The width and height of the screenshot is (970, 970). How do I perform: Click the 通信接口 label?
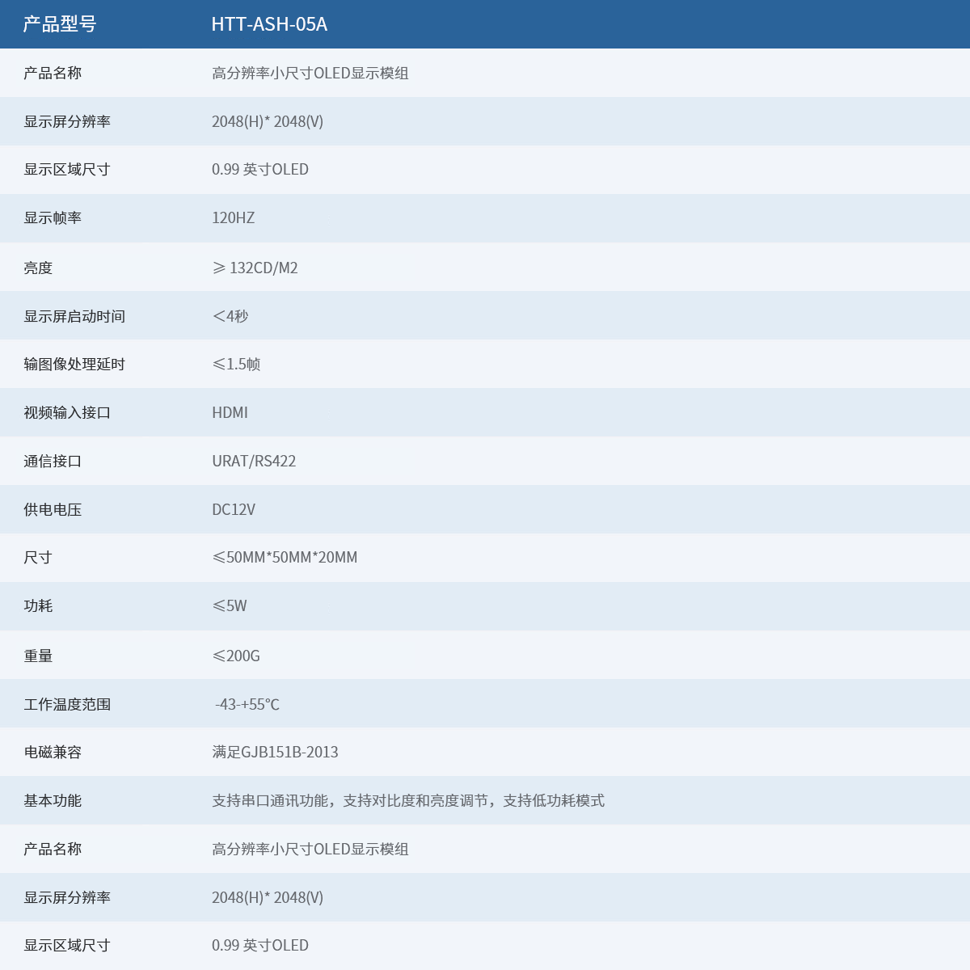(53, 462)
